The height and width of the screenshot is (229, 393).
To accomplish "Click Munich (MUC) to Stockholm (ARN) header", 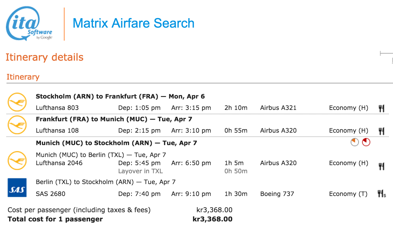I will (116, 143).
